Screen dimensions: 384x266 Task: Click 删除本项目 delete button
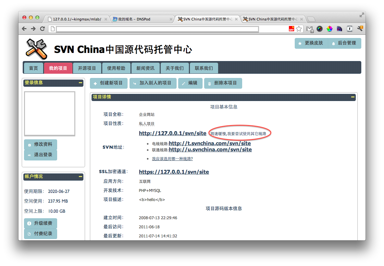pyautogui.click(x=223, y=83)
